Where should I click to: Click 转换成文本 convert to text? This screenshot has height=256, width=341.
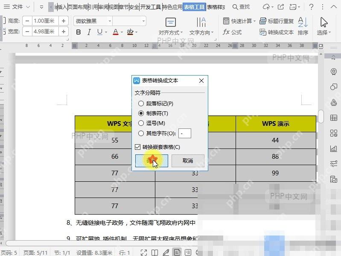(x=277, y=32)
